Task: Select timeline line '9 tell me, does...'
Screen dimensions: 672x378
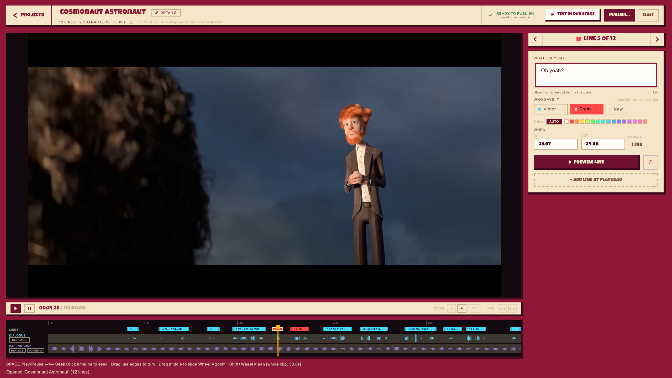Action: tap(420, 329)
